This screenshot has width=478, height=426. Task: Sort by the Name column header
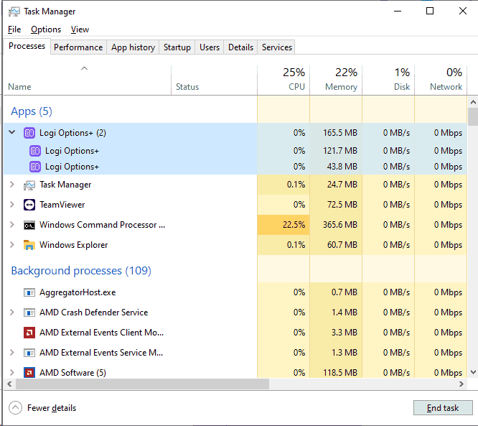(87, 80)
